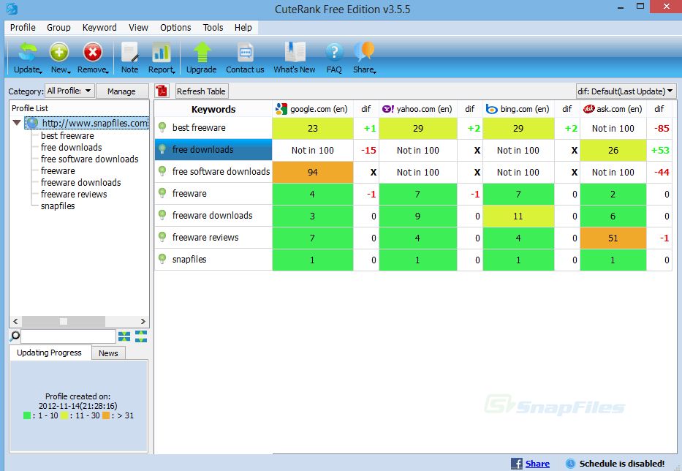Click the -85 dif value for best freeware
The height and width of the screenshot is (471, 682).
click(x=662, y=128)
